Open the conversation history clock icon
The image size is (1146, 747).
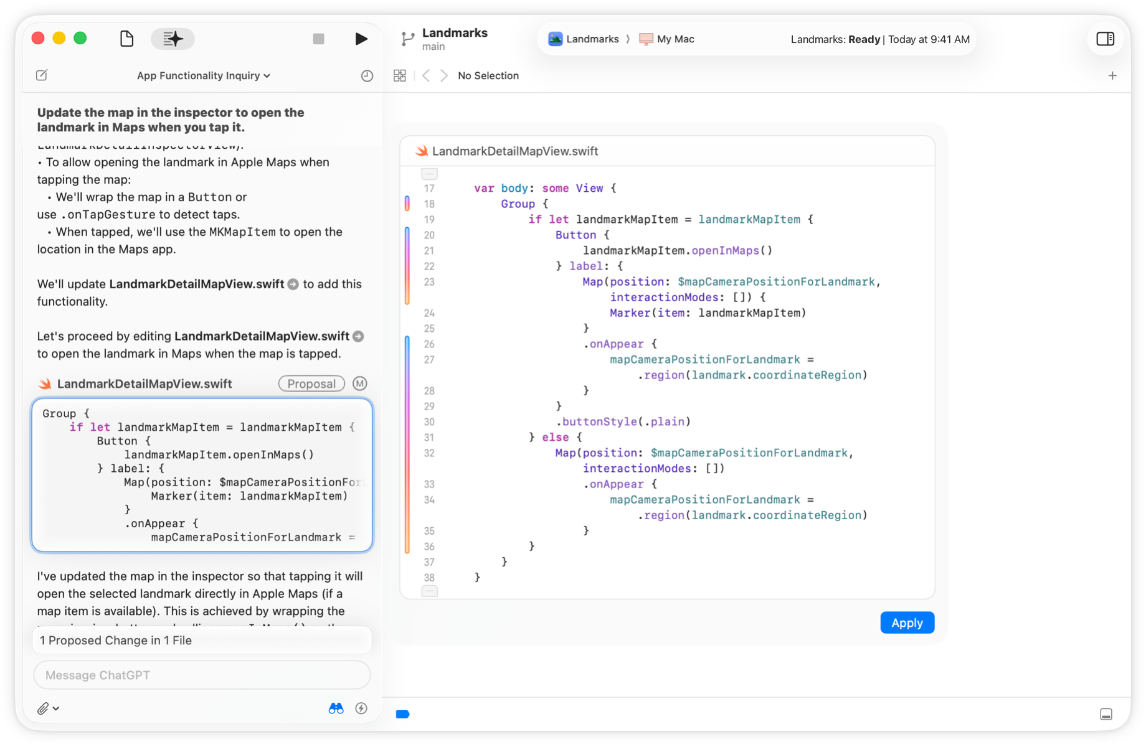tap(366, 75)
